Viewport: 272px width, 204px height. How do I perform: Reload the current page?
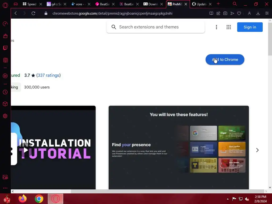(33, 13)
